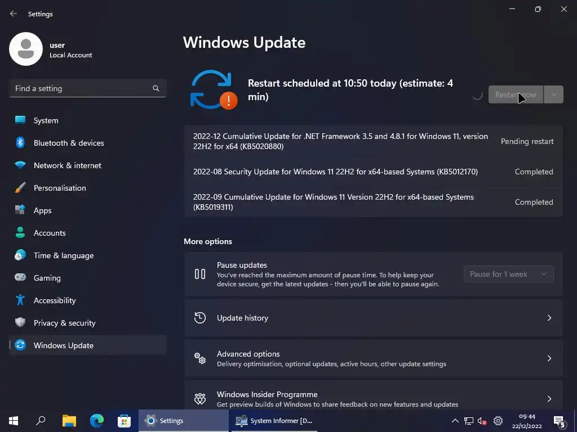Open Accessibility settings
This screenshot has height=432, width=577.
tap(87, 300)
